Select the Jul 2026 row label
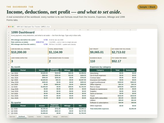The height and width of the screenshot is (123, 164). (x=14, y=87)
